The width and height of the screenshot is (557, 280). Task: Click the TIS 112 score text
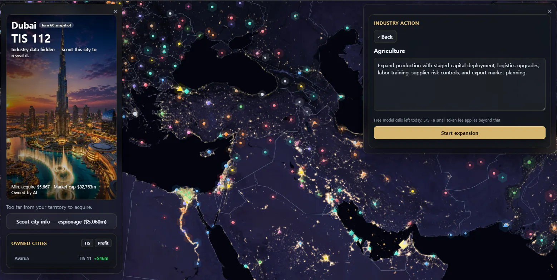coord(31,39)
